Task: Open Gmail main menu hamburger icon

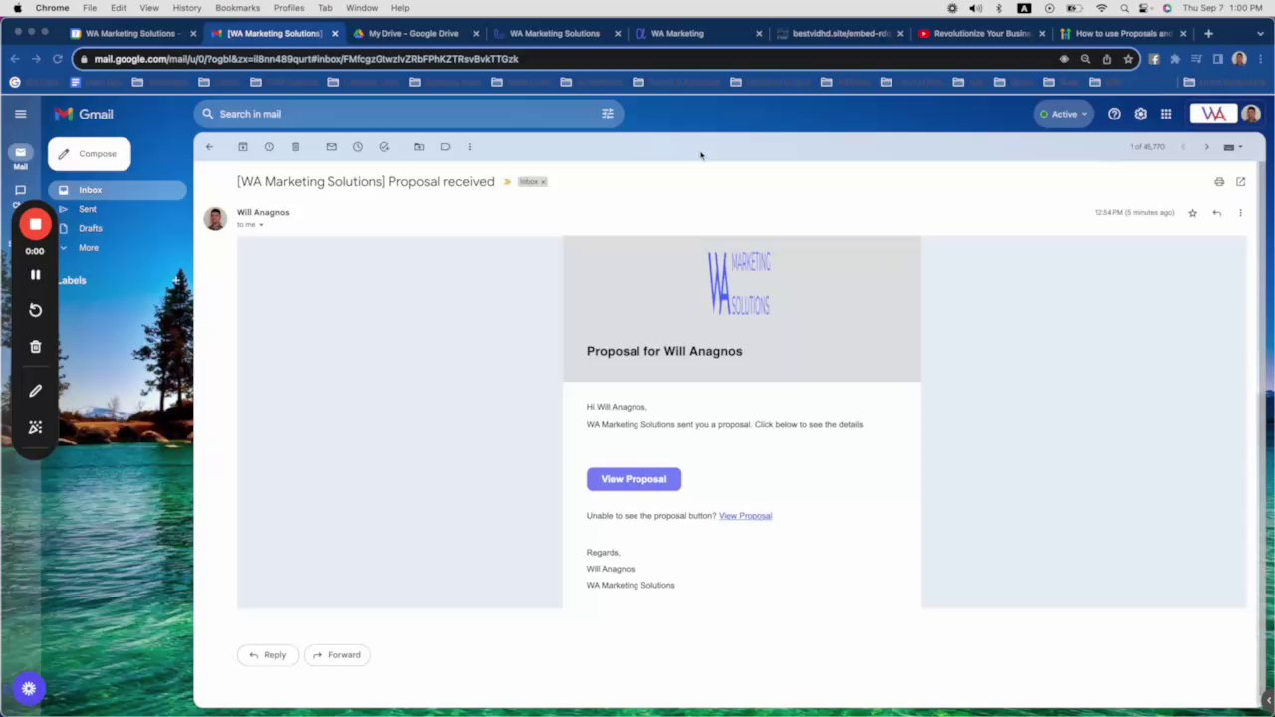Action: tap(20, 114)
